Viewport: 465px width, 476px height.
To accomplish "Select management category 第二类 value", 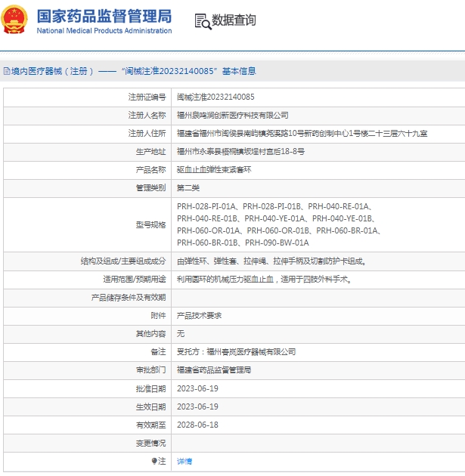I will coord(188,188).
